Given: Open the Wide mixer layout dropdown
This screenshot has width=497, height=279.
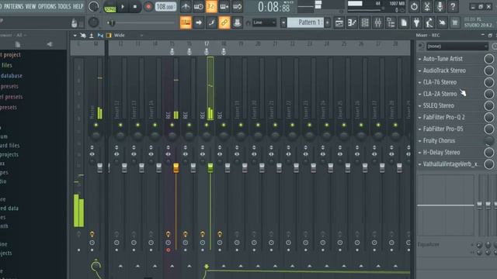Looking at the screenshot, I should tap(128, 36).
